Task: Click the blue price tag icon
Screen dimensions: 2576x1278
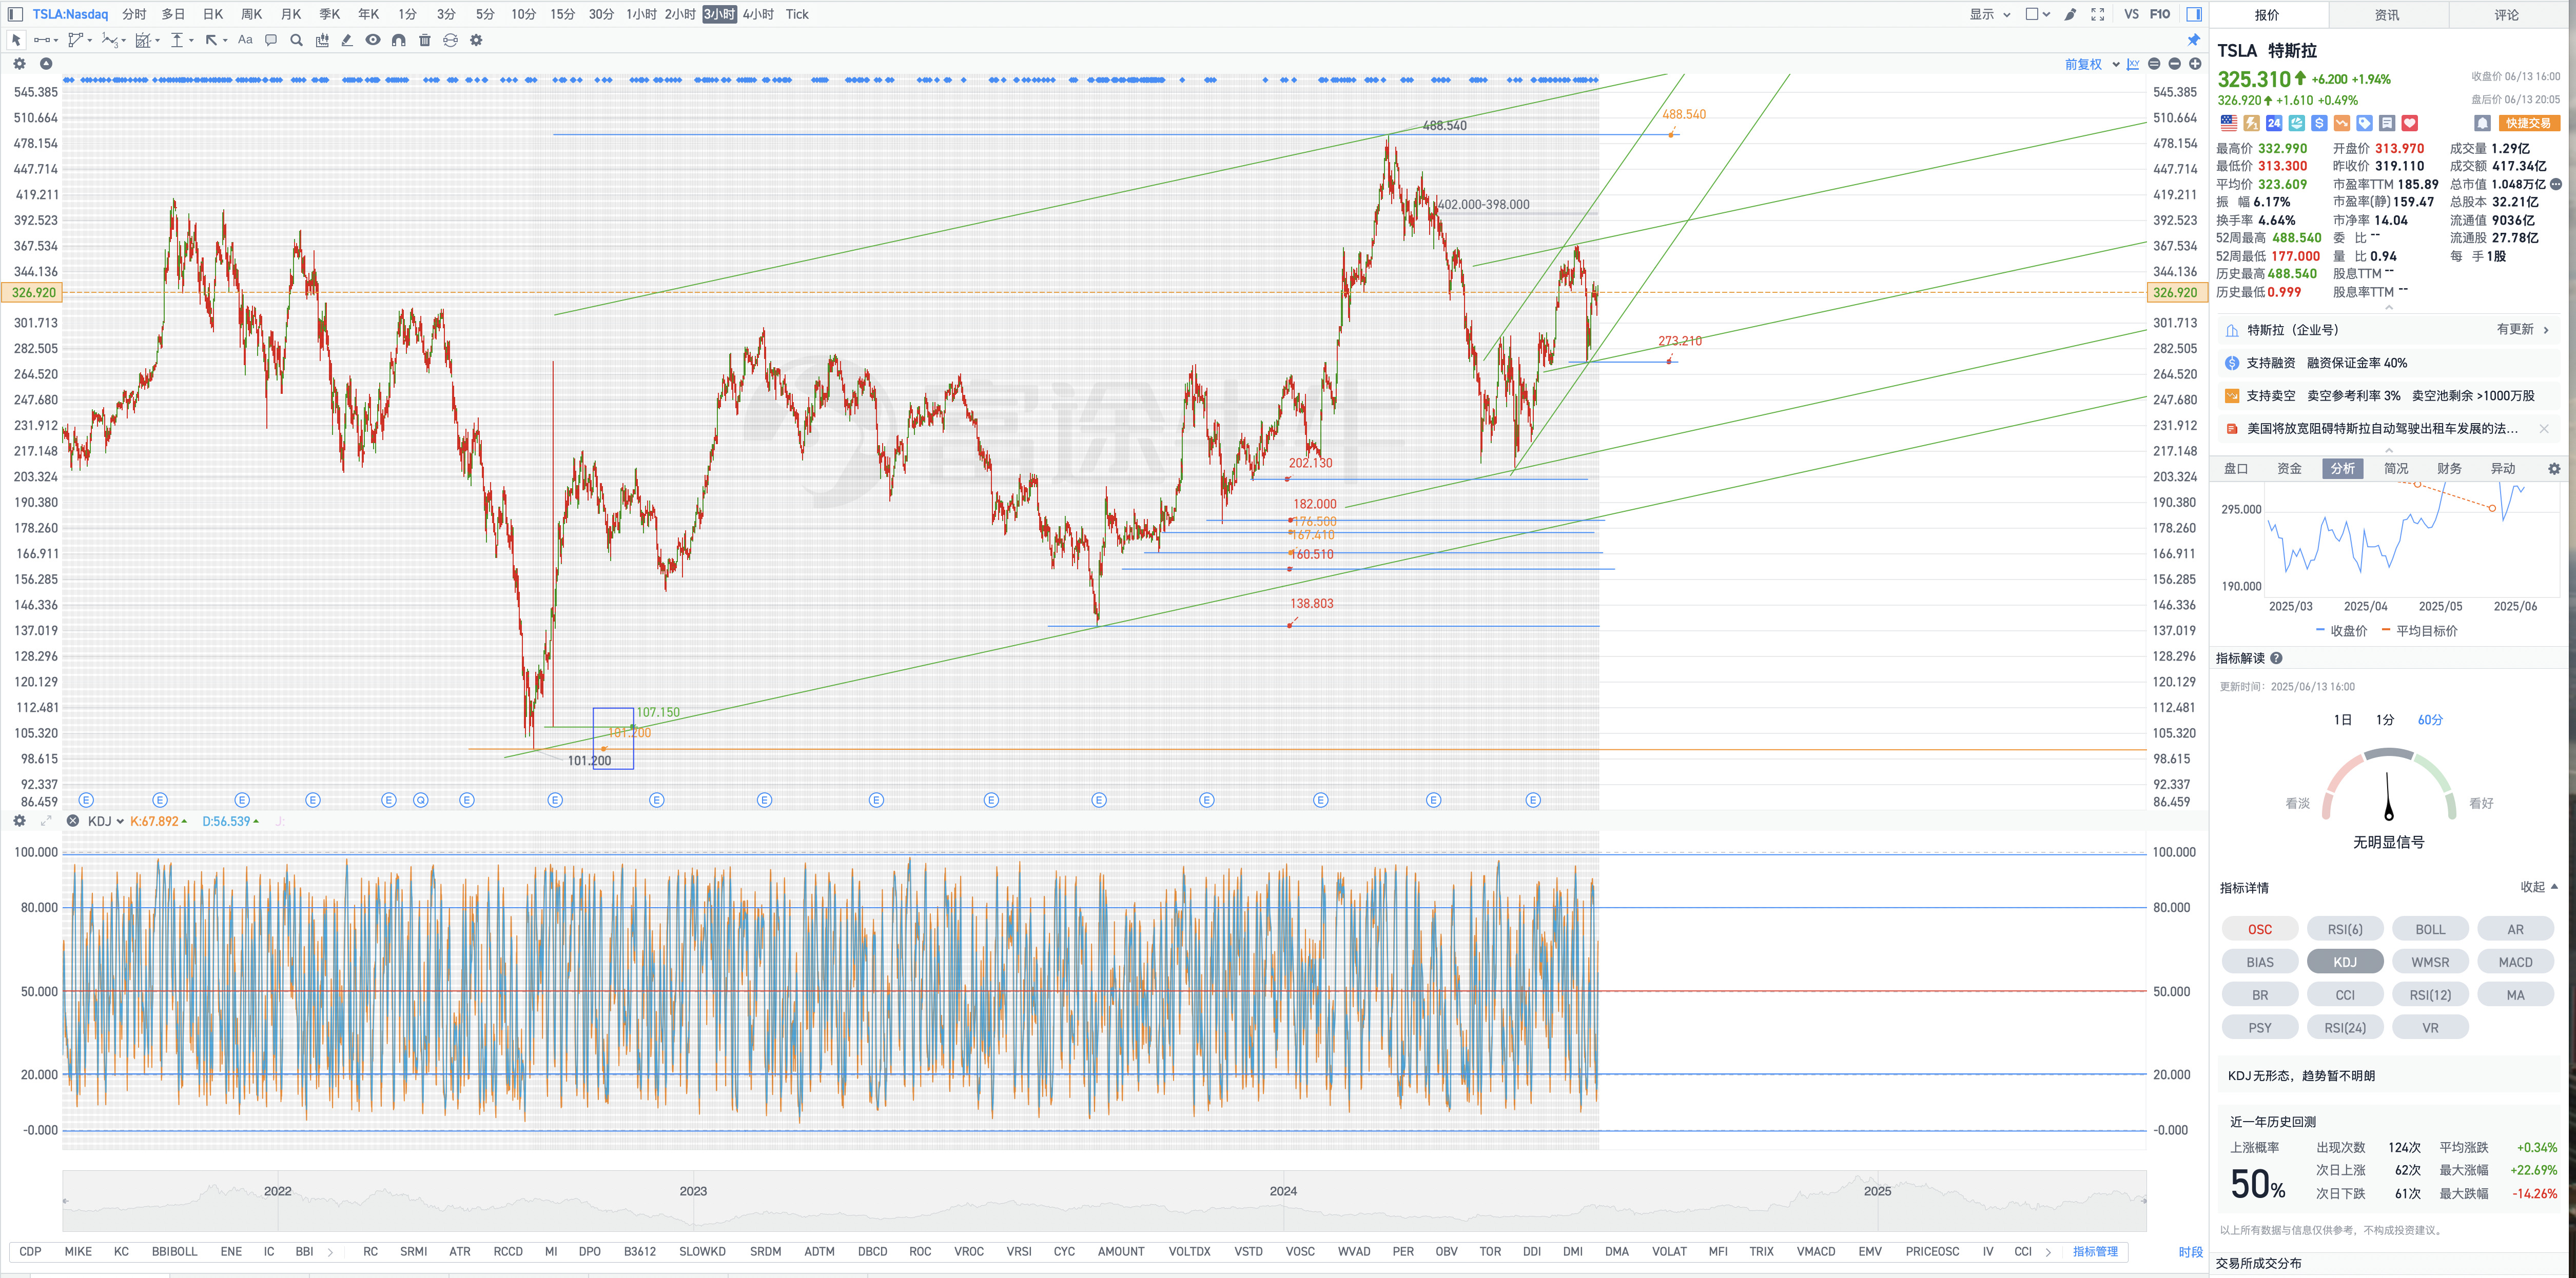Action: click(x=2365, y=123)
